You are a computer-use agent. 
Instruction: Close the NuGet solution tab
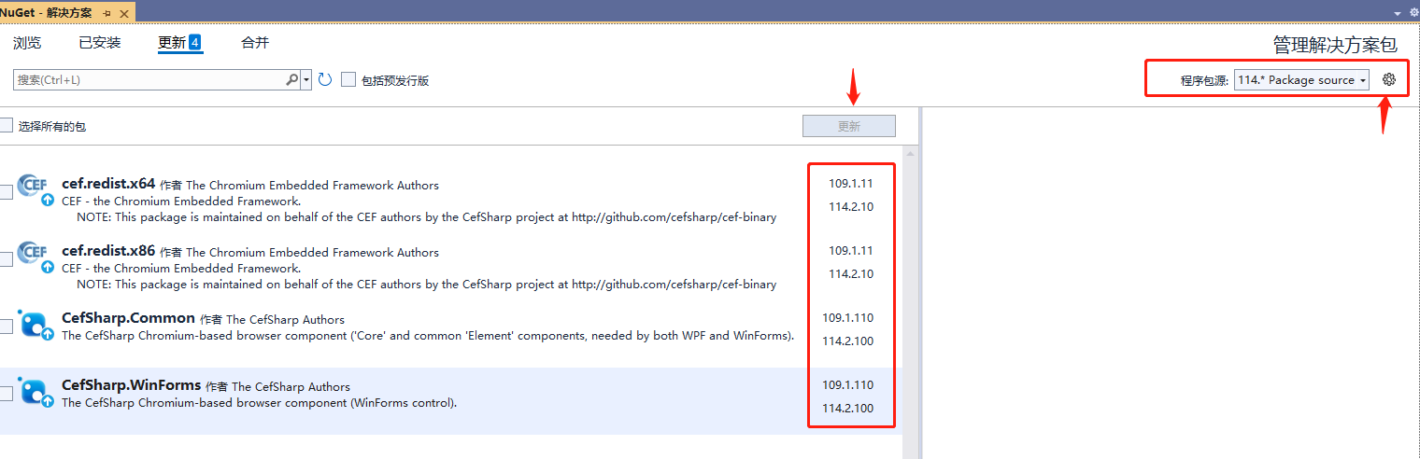pos(125,12)
